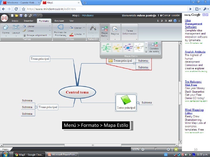Click the Mapa Estilo icon

pos(104,28)
